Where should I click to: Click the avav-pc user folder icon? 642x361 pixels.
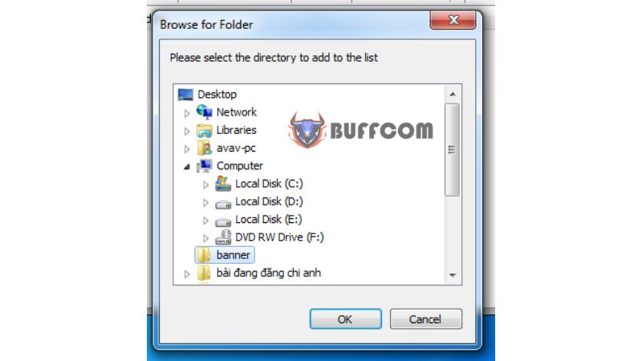pyautogui.click(x=205, y=148)
